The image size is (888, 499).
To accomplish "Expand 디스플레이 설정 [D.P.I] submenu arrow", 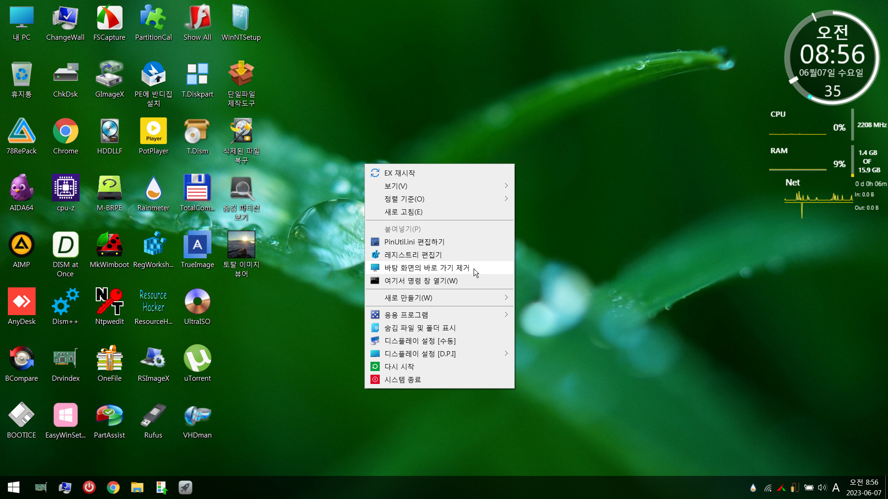I will click(x=506, y=353).
